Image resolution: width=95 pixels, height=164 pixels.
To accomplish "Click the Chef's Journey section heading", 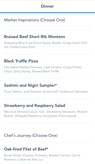I will point(31,135).
